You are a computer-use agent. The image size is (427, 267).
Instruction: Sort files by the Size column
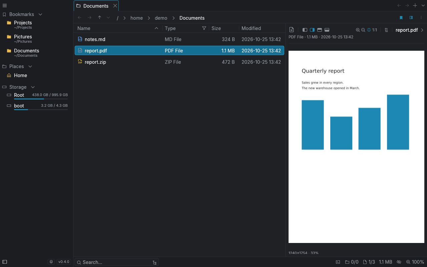point(224,28)
